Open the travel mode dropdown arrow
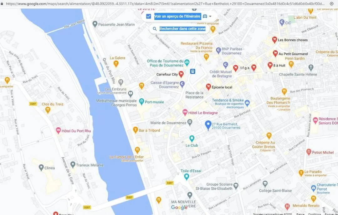This screenshot has width=338, height=215. coord(210,16)
